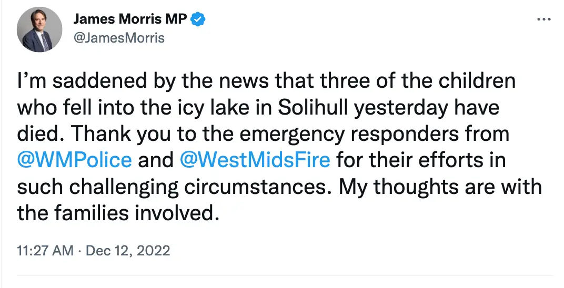Screen dimensions: 564x288
Task: Click the text "My thoughts are with"
Action: (440, 186)
